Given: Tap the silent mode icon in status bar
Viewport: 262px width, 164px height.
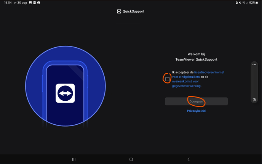Looking at the screenshot, I should [240, 3].
